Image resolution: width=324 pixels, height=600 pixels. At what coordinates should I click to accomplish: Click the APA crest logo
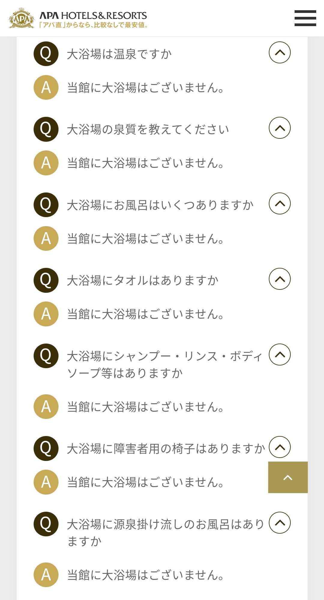pos(21,18)
